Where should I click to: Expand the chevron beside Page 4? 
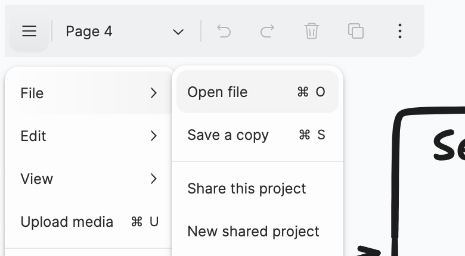click(x=178, y=32)
